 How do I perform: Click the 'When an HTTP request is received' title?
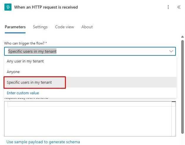coord(46,7)
